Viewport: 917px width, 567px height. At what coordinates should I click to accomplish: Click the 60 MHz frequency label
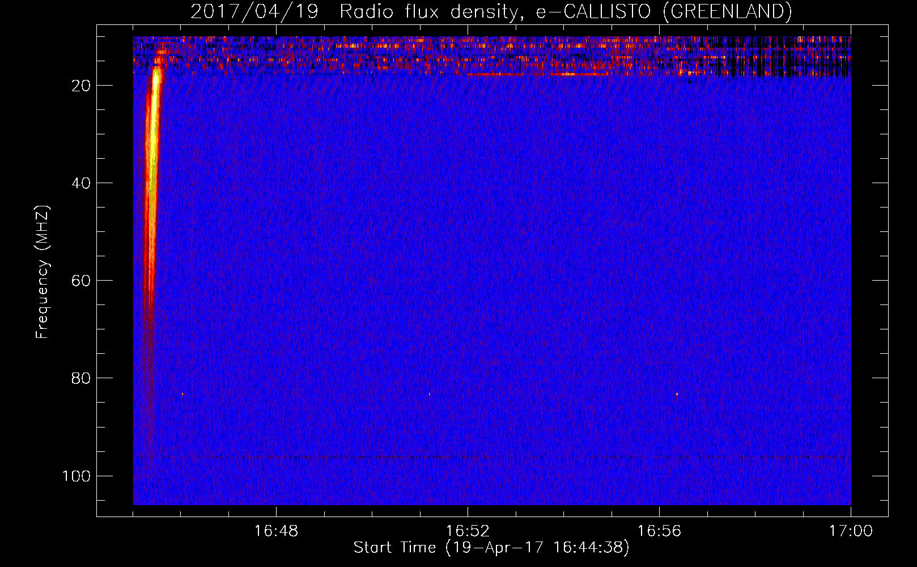(x=81, y=281)
